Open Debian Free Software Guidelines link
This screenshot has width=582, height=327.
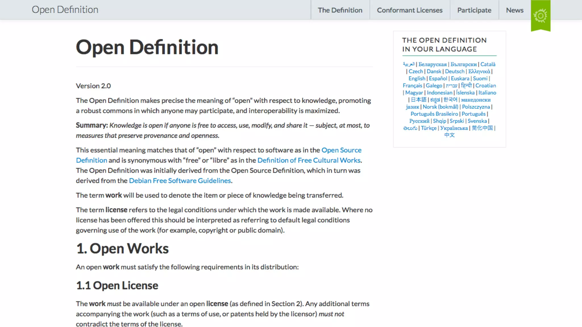(180, 181)
